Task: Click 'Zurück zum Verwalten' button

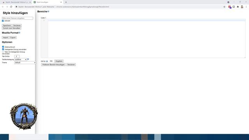Action: point(12,28)
